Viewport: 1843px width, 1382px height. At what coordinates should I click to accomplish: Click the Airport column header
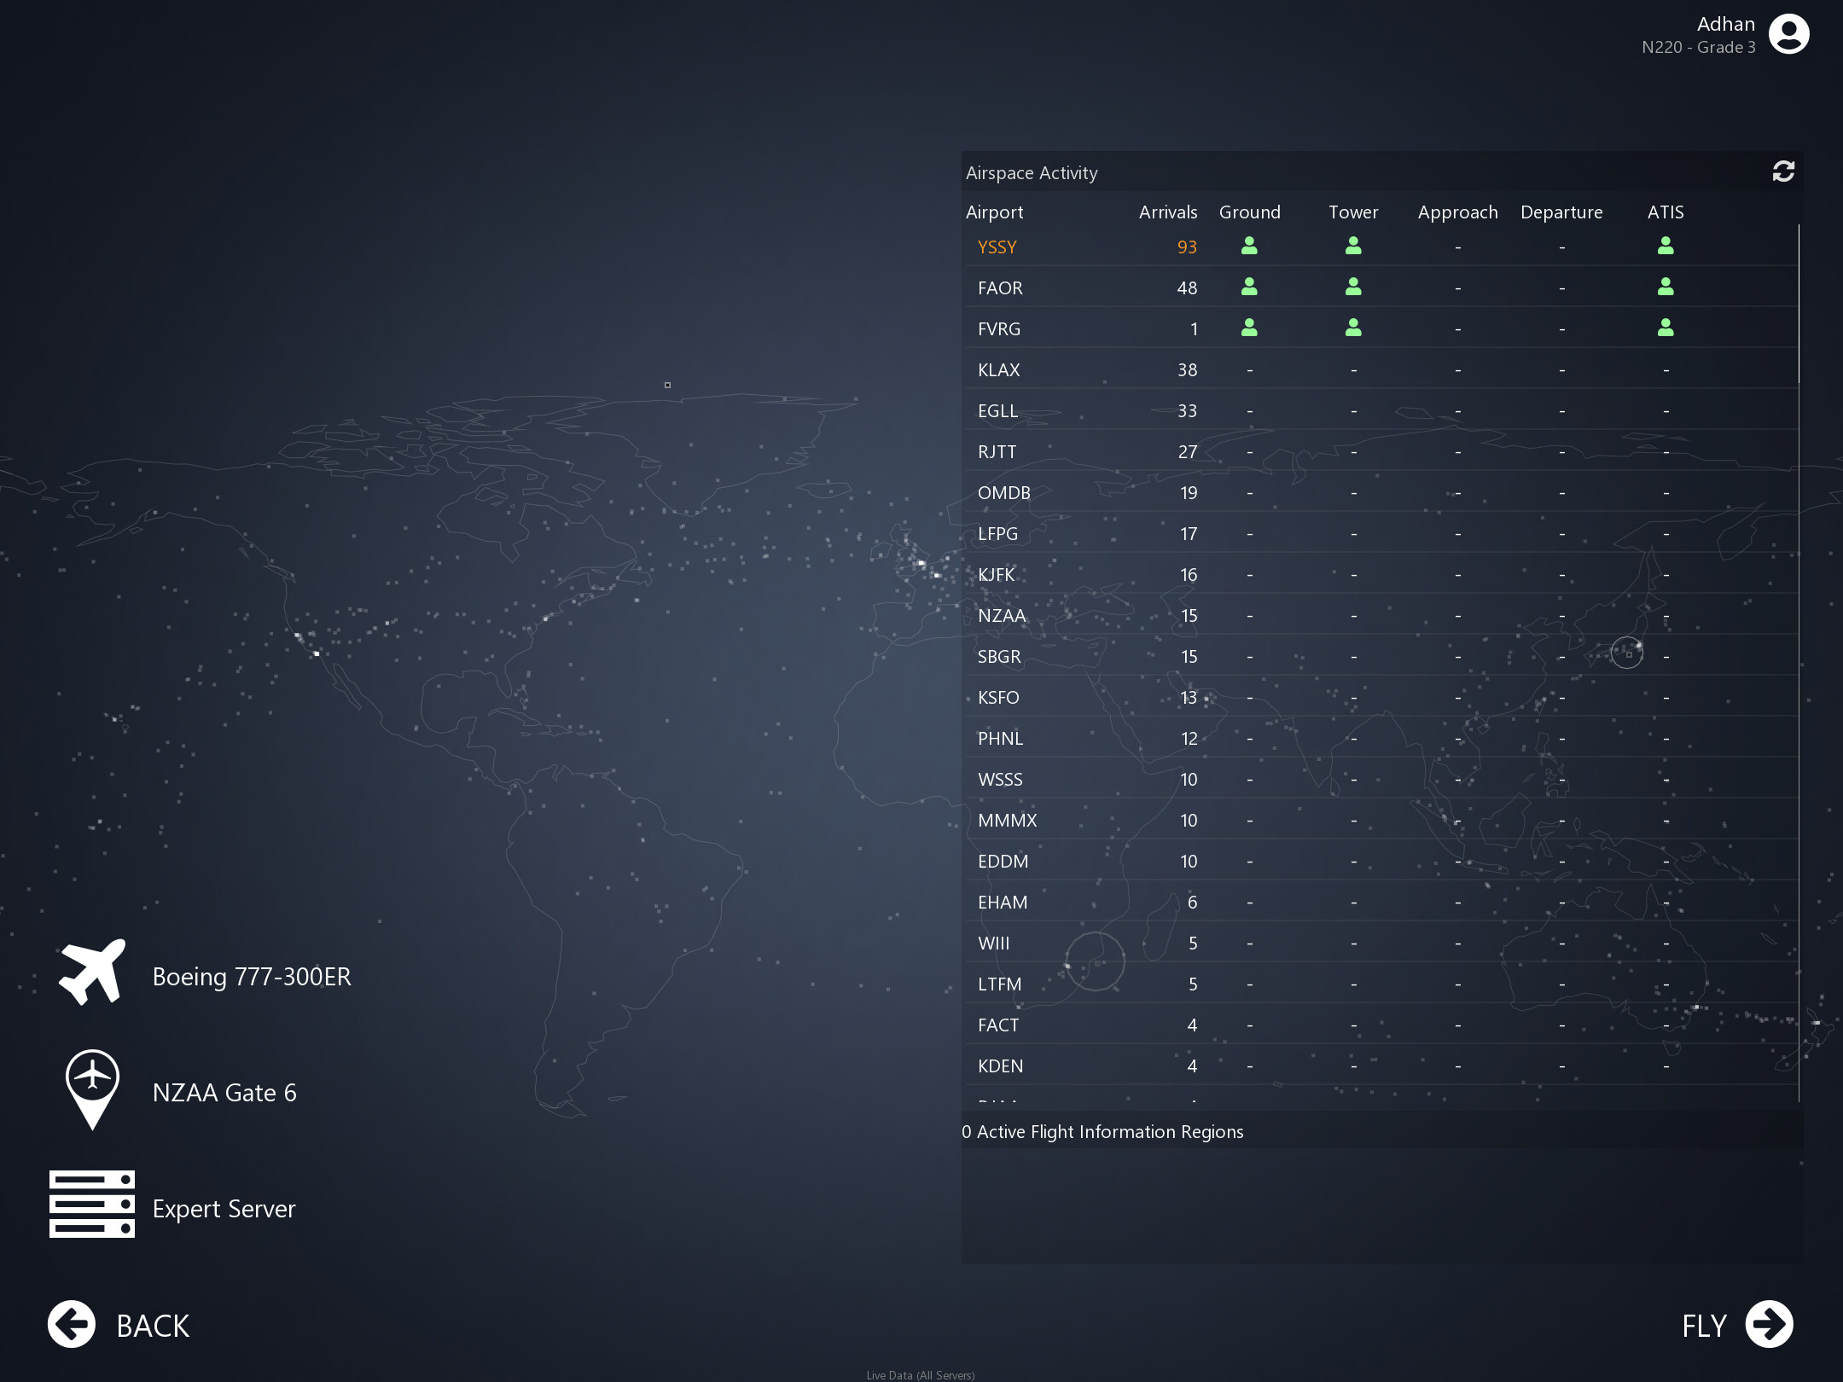coord(994,212)
